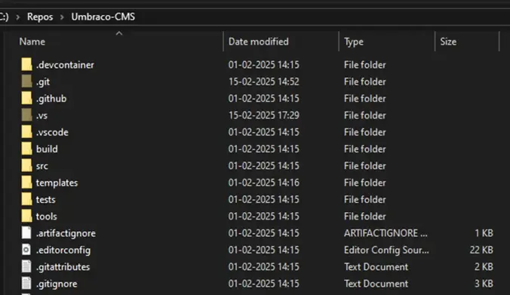Open chevron between Repos and Umbraco-CMS
The height and width of the screenshot is (295, 510).
click(62, 17)
